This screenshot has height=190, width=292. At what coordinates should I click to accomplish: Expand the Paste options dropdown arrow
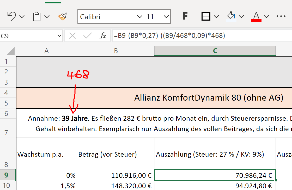(x=47, y=17)
